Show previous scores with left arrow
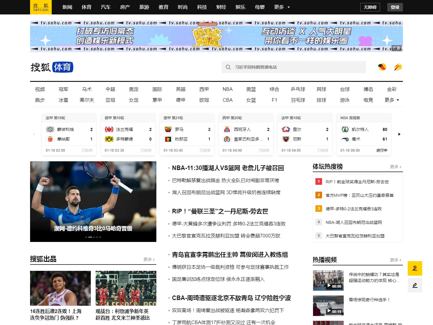Screen dimensions: 433x325 click(x=34, y=134)
